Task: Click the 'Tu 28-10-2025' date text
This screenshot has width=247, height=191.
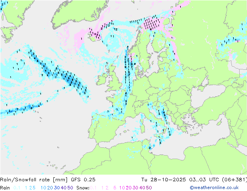Action: point(164,180)
